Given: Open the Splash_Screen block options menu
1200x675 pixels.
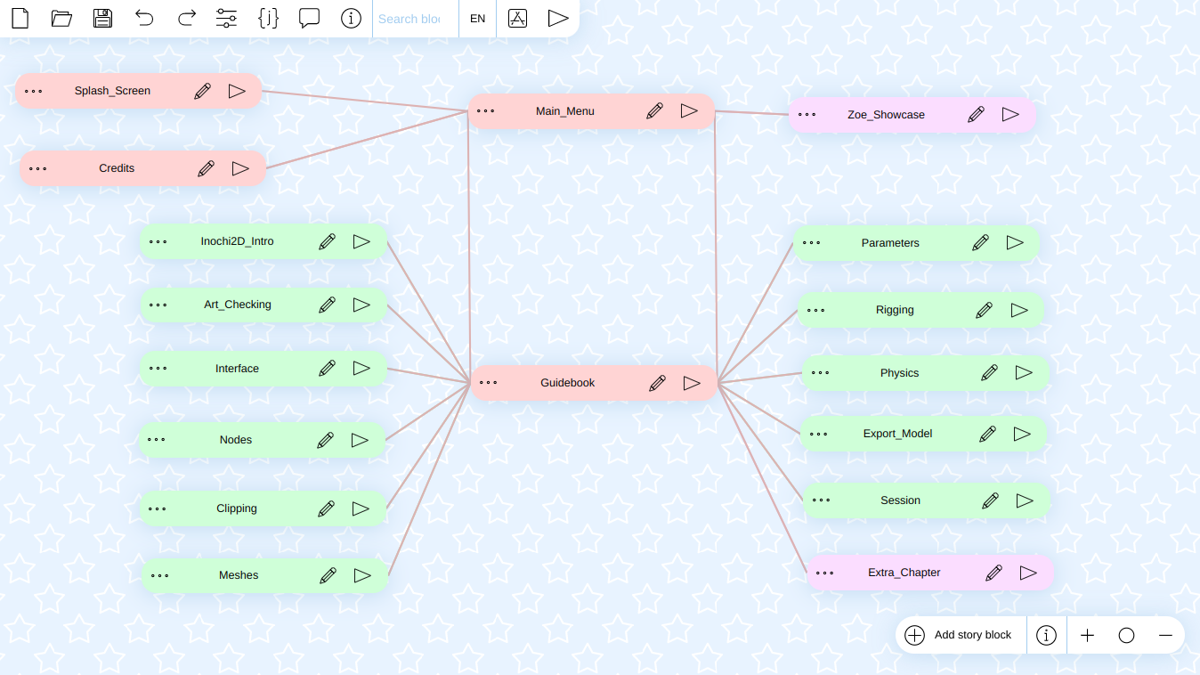Looking at the screenshot, I should pos(34,91).
